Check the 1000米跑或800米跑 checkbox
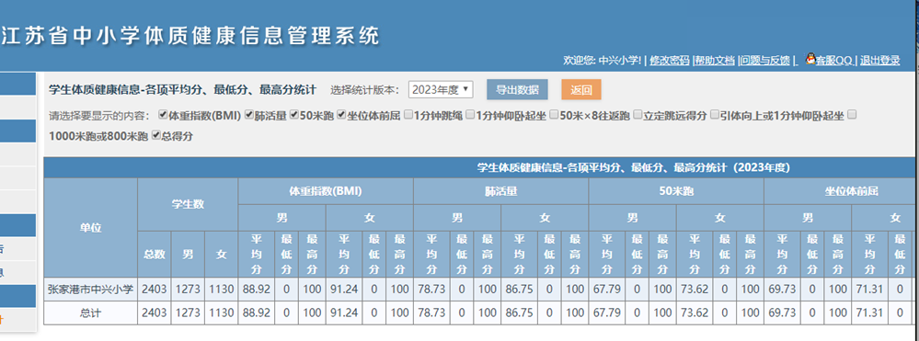Screen dimensions: 919x341 [852, 115]
